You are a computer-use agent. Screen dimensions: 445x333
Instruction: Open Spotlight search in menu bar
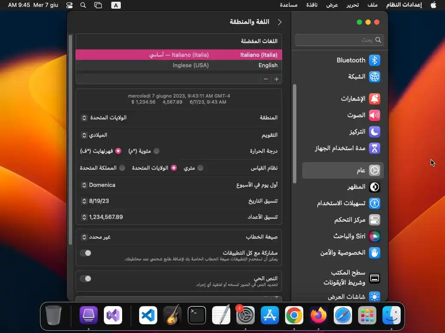83,5
